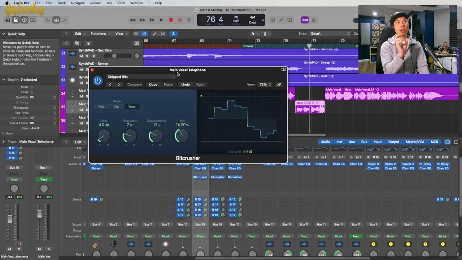The height and width of the screenshot is (260, 462).
Task: Toggle the Cycle mode button
Action: pyautogui.click(x=189, y=20)
